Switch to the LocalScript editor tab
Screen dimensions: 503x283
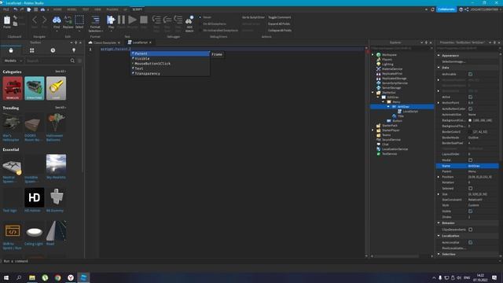click(140, 42)
